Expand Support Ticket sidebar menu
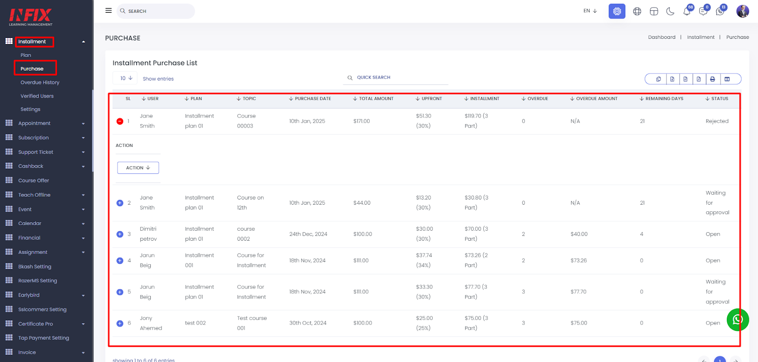 (x=45, y=152)
